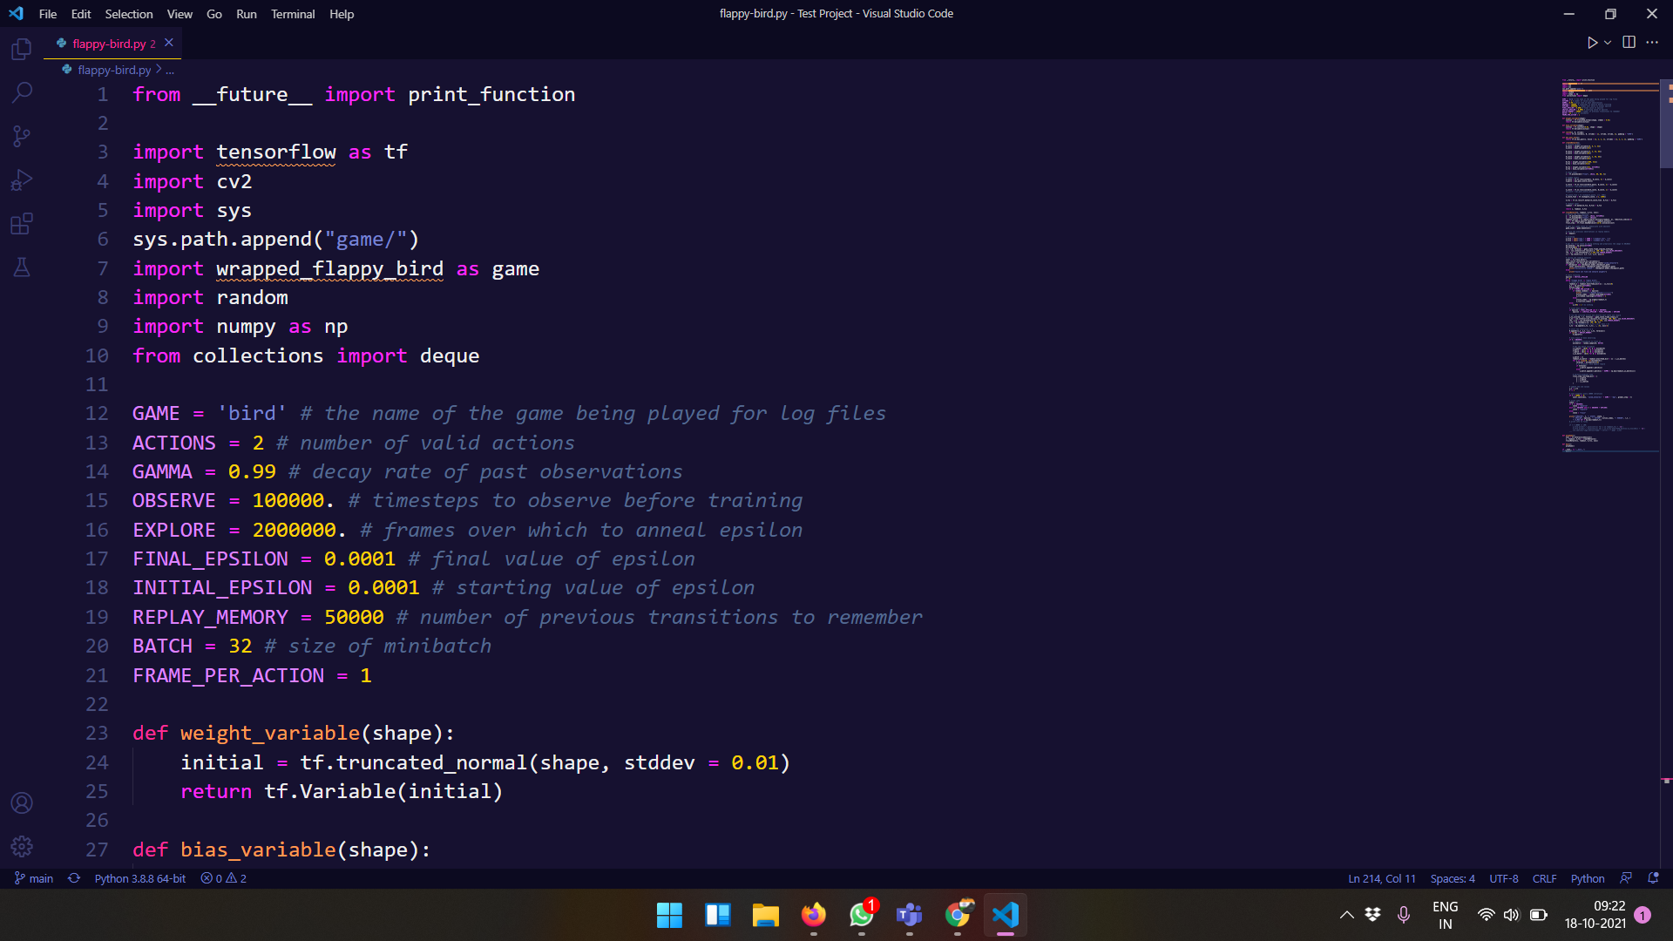This screenshot has height=941, width=1673.
Task: Toggle the notifications bell in status bar
Action: pos(1653,878)
